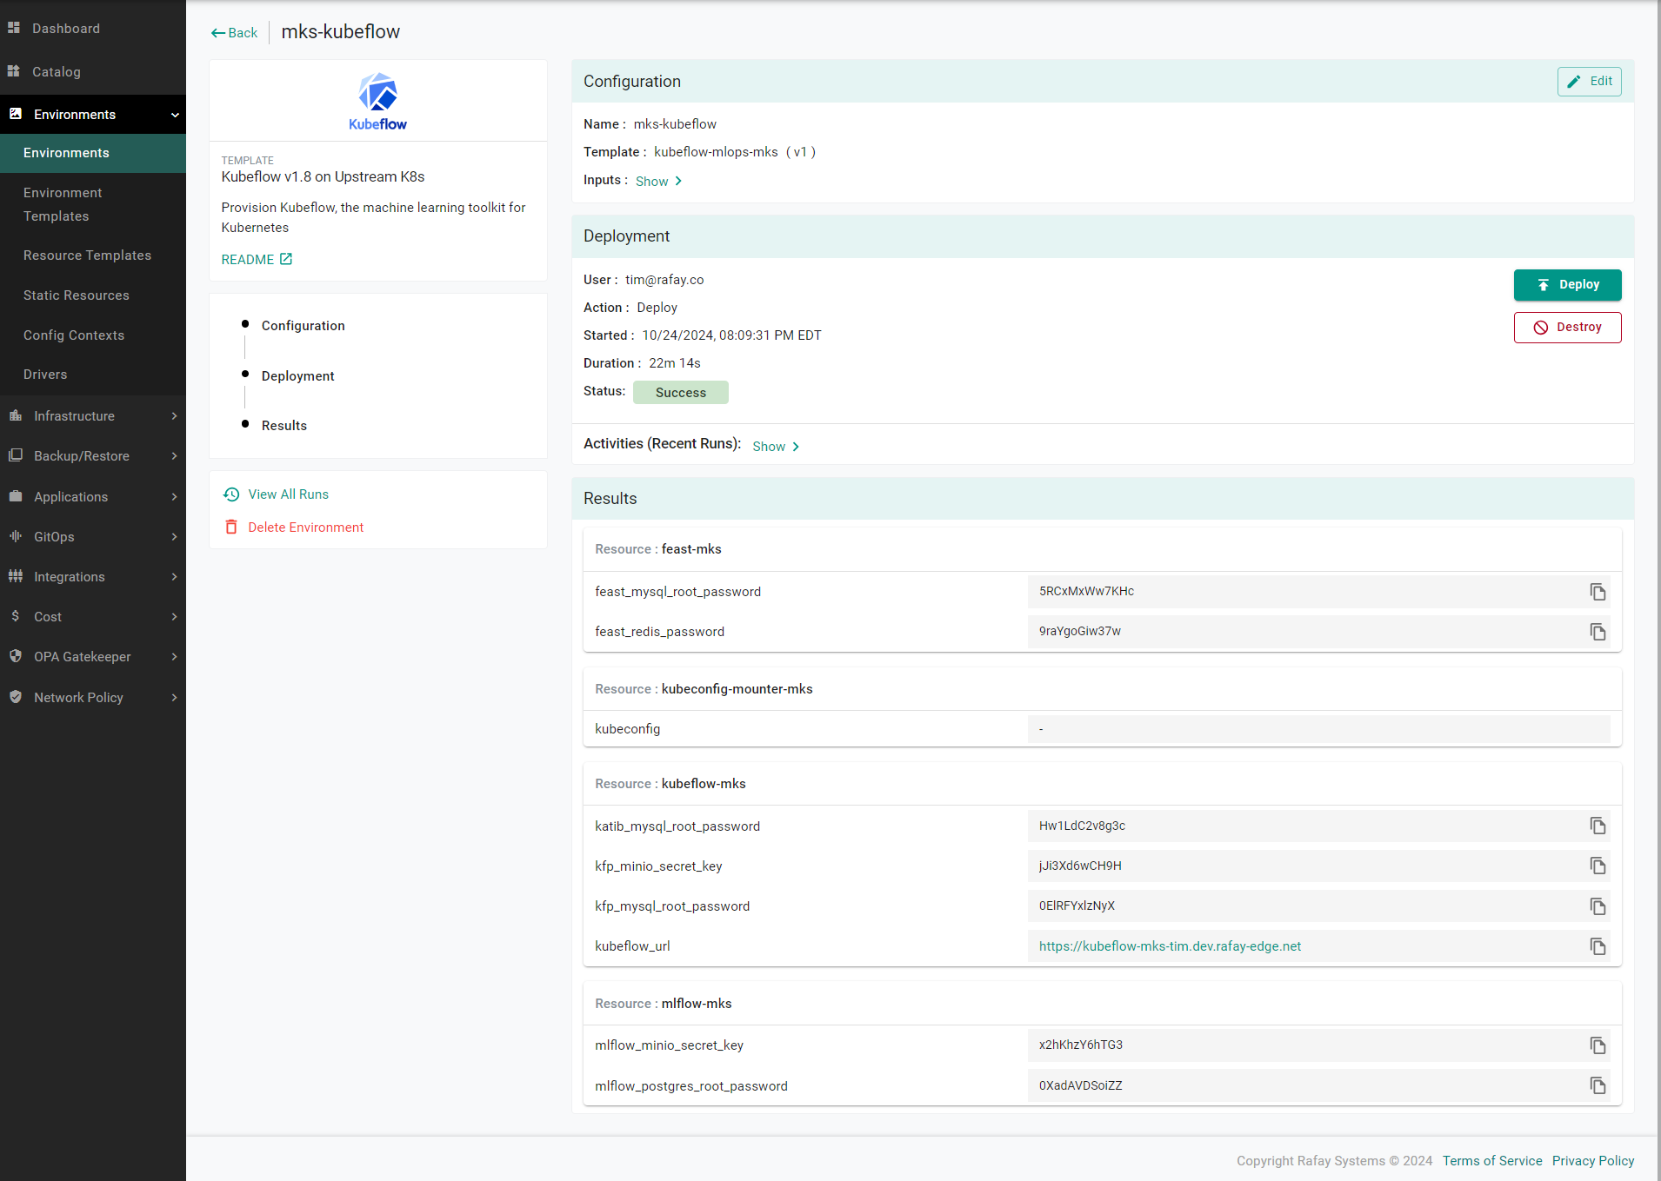Click the Delete Environment trash icon
The width and height of the screenshot is (1661, 1181).
231,527
